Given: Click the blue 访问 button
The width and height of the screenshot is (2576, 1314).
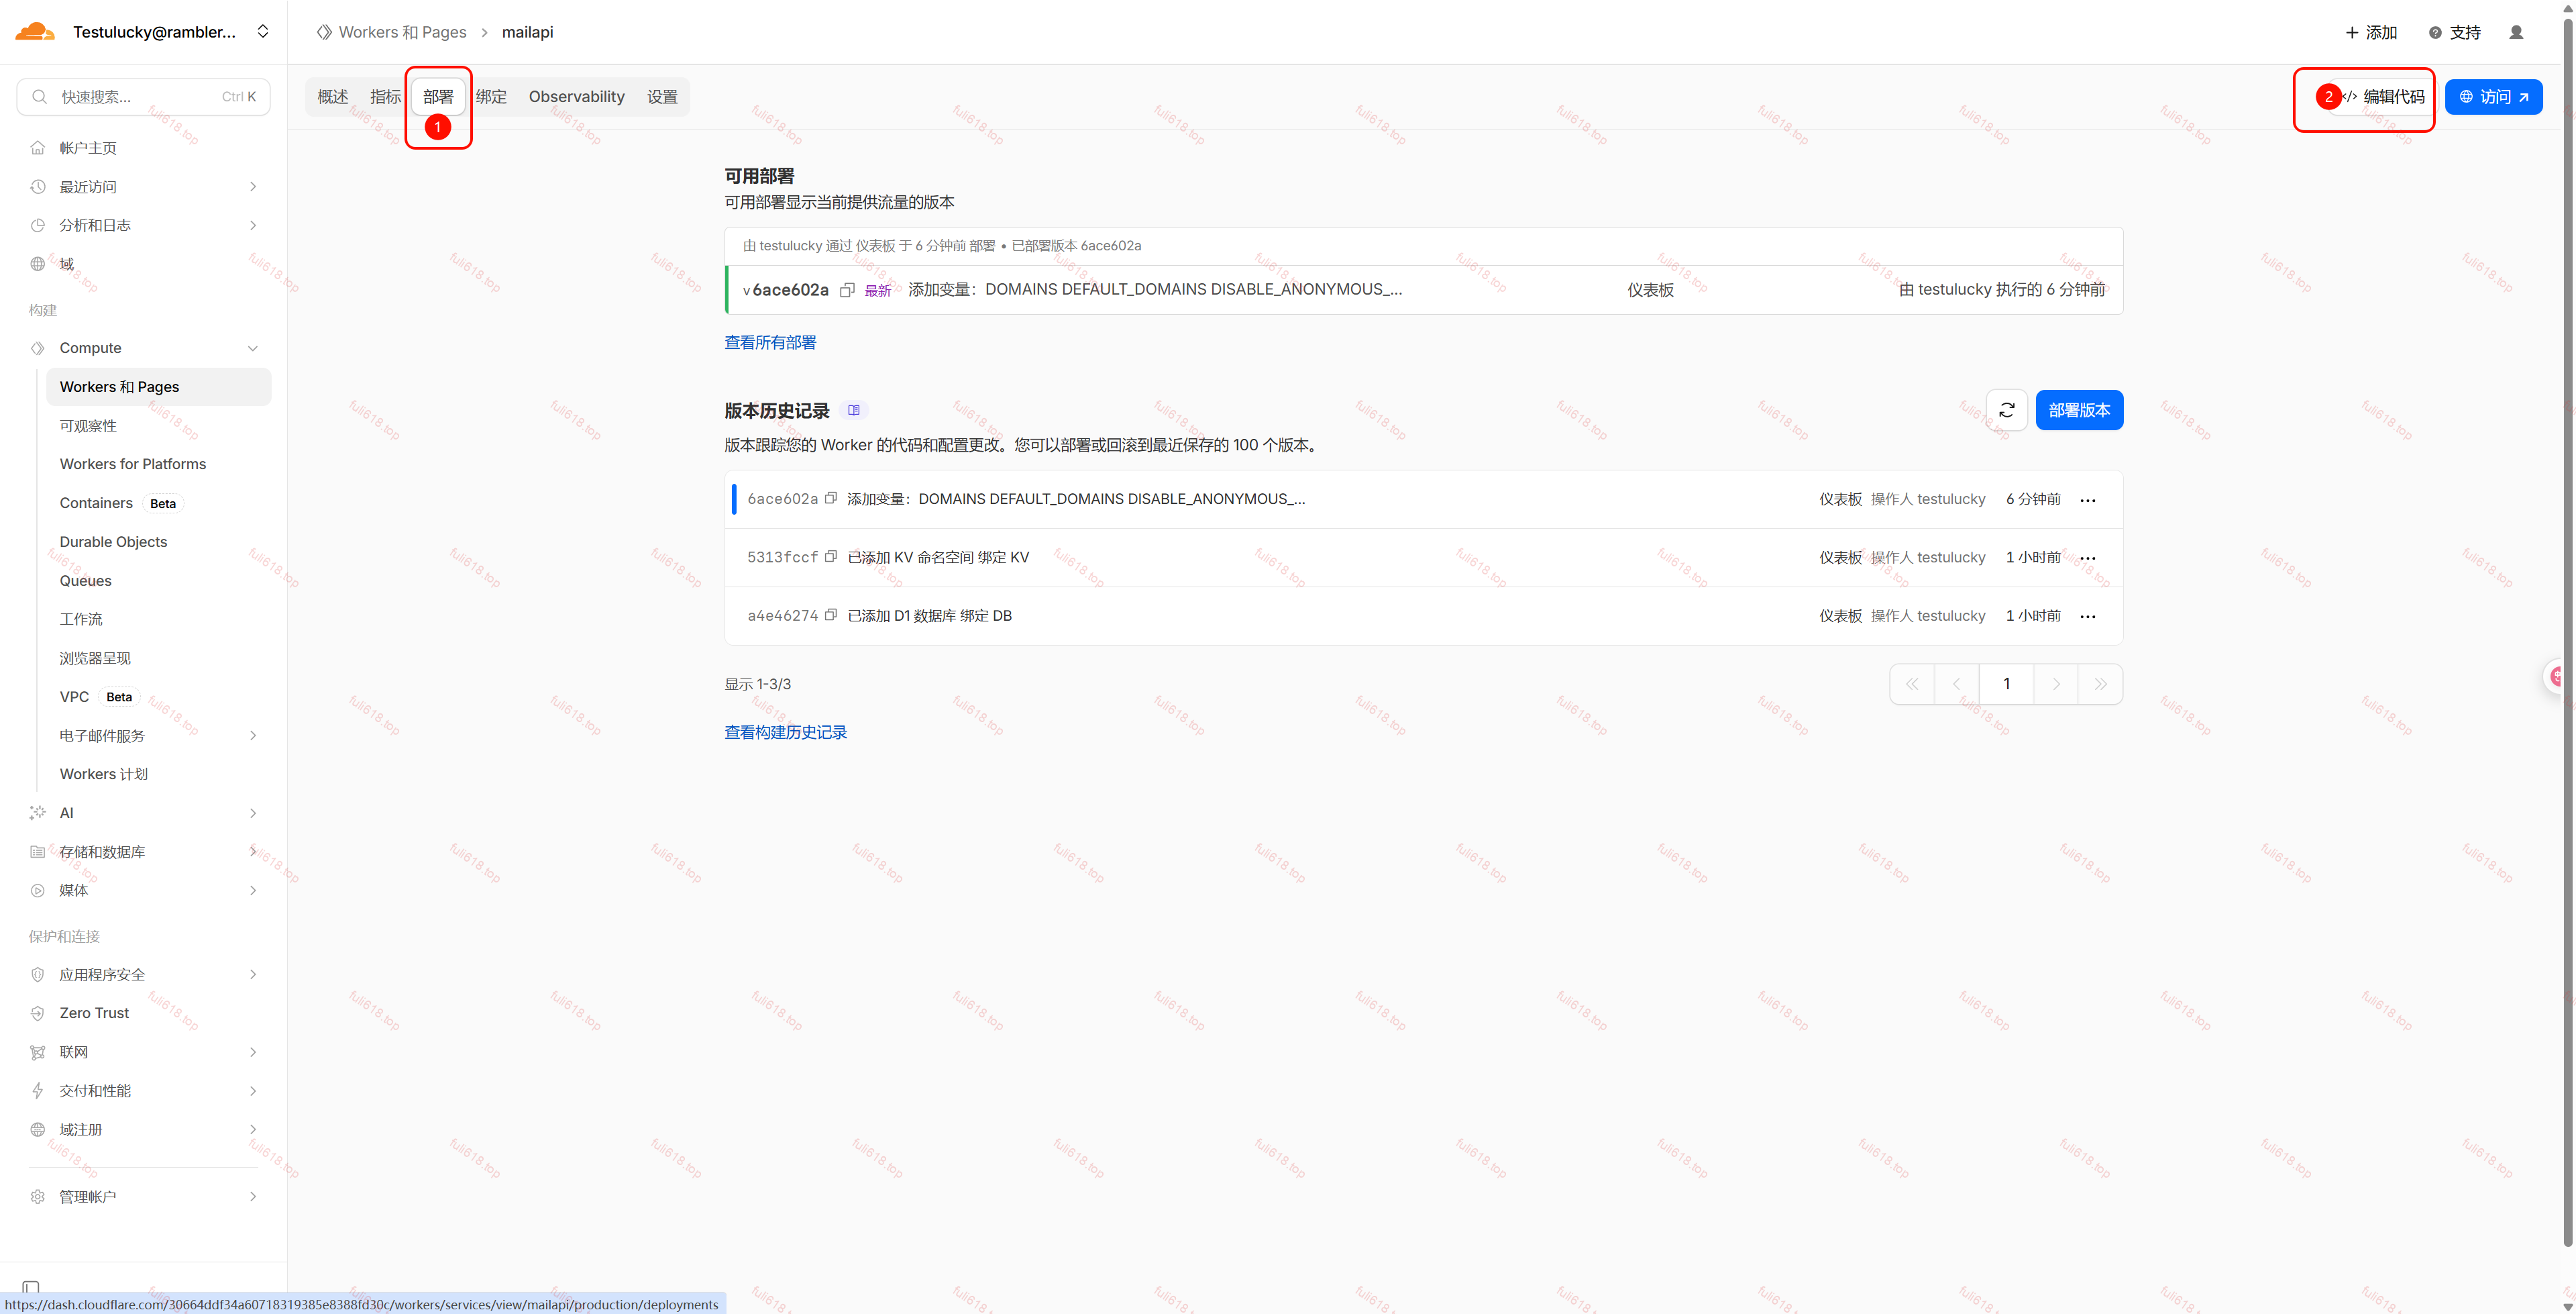Looking at the screenshot, I should [x=2494, y=97].
